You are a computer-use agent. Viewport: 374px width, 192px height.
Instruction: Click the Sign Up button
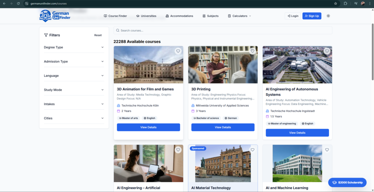click(312, 16)
